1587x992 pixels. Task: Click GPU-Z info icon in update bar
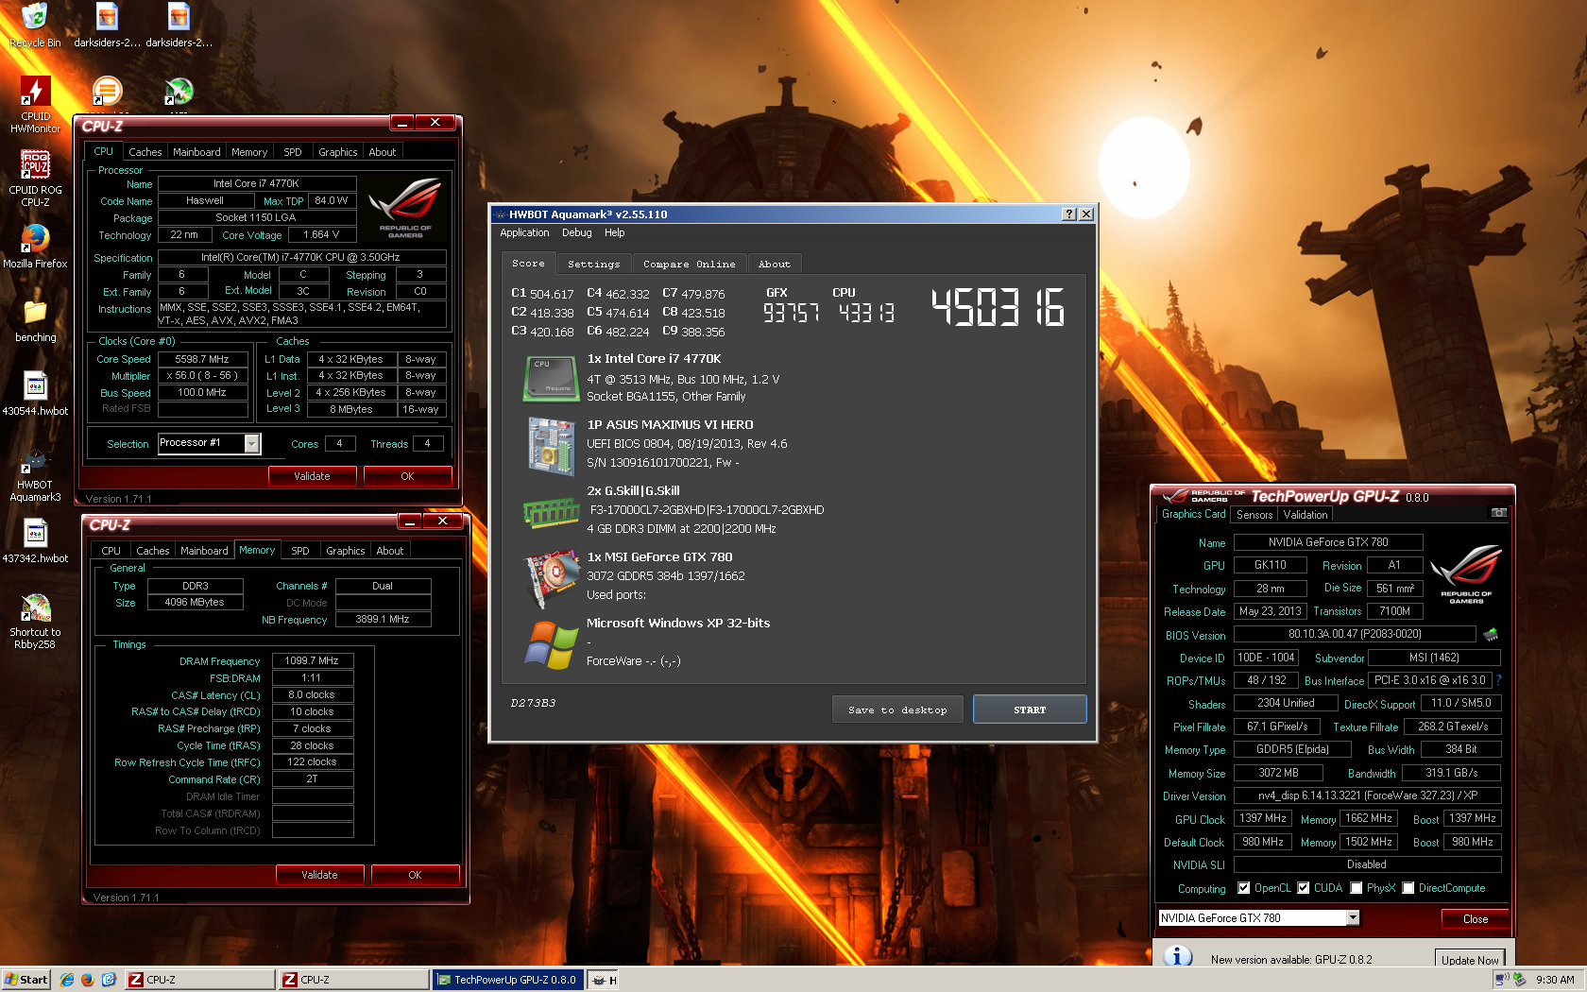[x=1177, y=956]
